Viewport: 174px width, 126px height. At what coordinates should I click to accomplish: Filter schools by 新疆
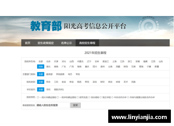coord(157,66)
